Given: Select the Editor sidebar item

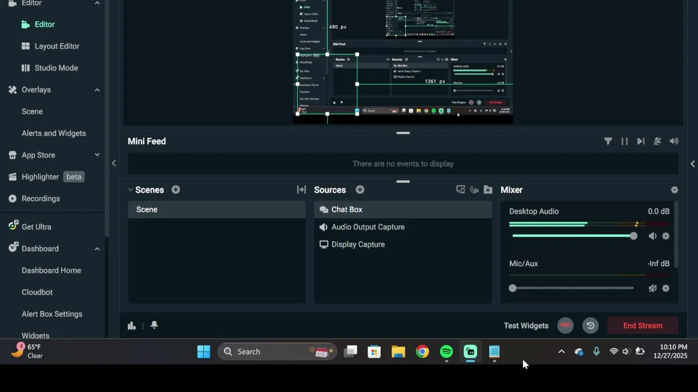Looking at the screenshot, I should [45, 24].
